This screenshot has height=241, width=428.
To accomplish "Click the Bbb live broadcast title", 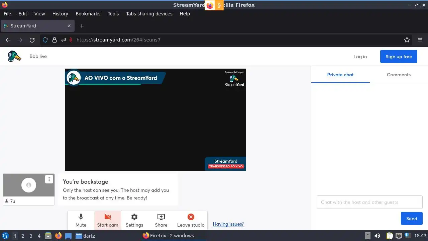I will point(38,56).
